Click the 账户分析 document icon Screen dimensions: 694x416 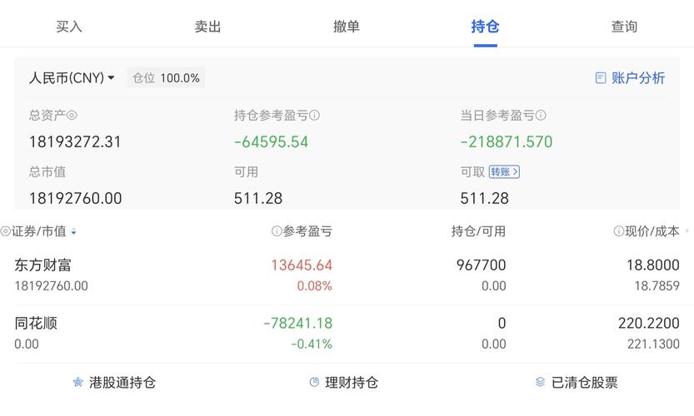point(601,78)
